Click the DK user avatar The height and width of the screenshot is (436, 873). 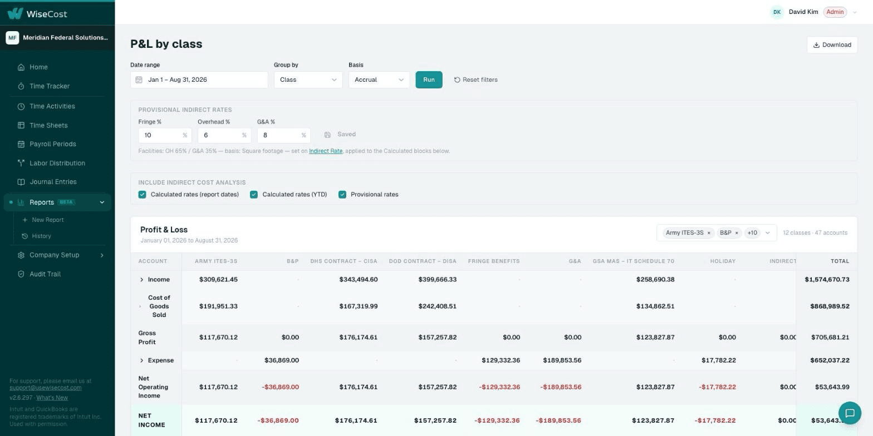click(777, 12)
